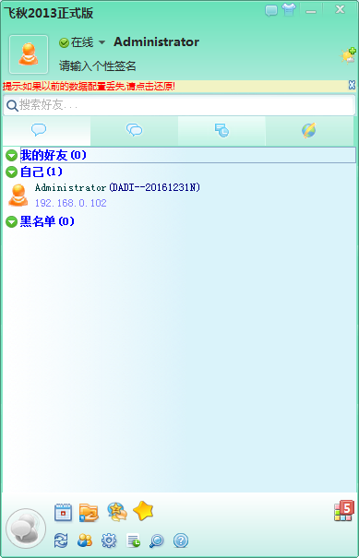Image resolution: width=359 pixels, height=558 pixels.
Task: Refresh the user list with blue arrows
Action: coord(61,540)
